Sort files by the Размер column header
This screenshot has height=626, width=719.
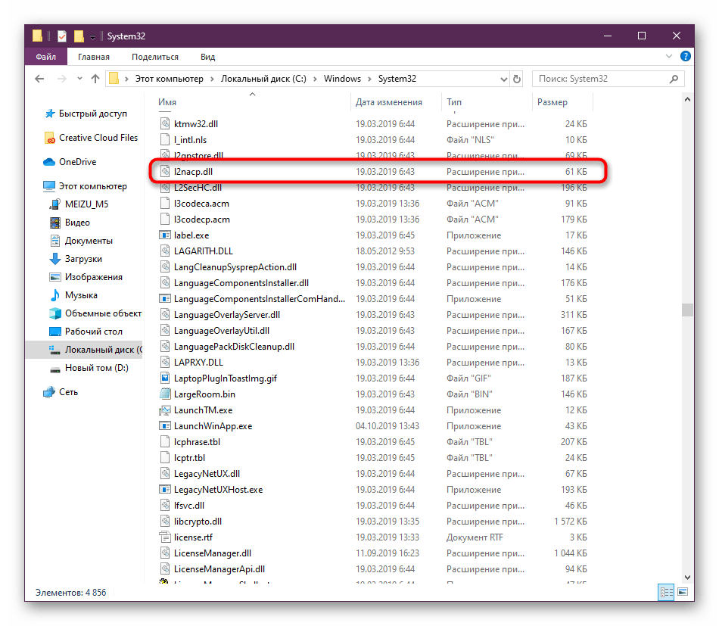point(552,102)
